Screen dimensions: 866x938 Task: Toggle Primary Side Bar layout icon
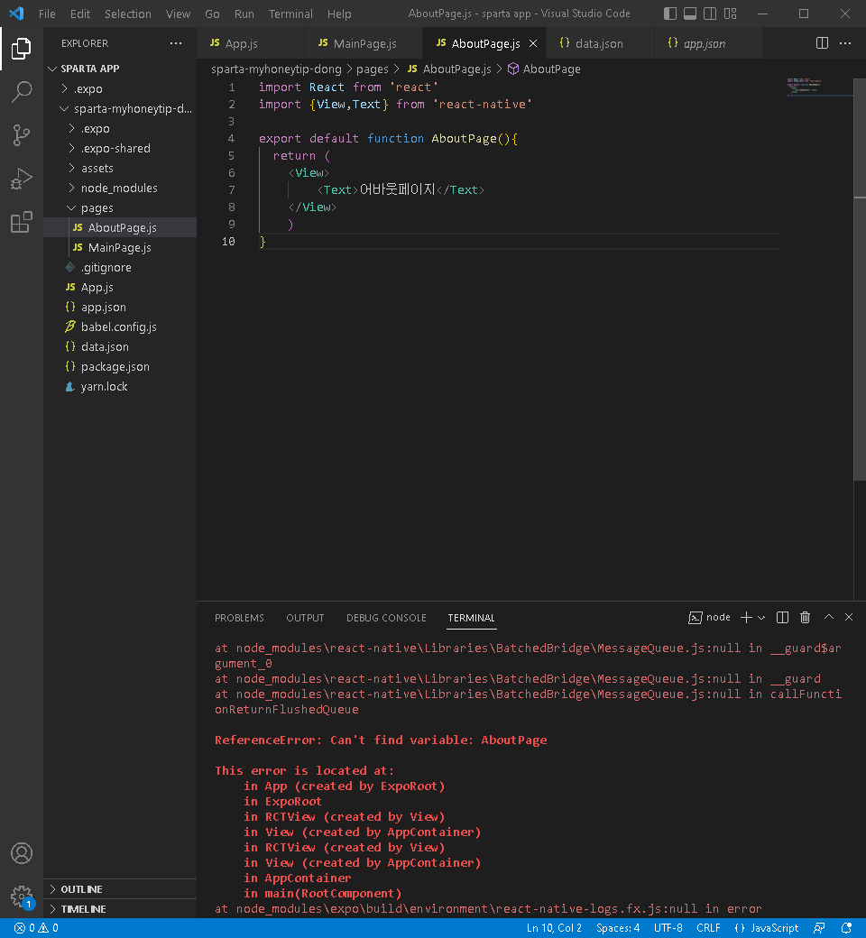click(x=670, y=14)
